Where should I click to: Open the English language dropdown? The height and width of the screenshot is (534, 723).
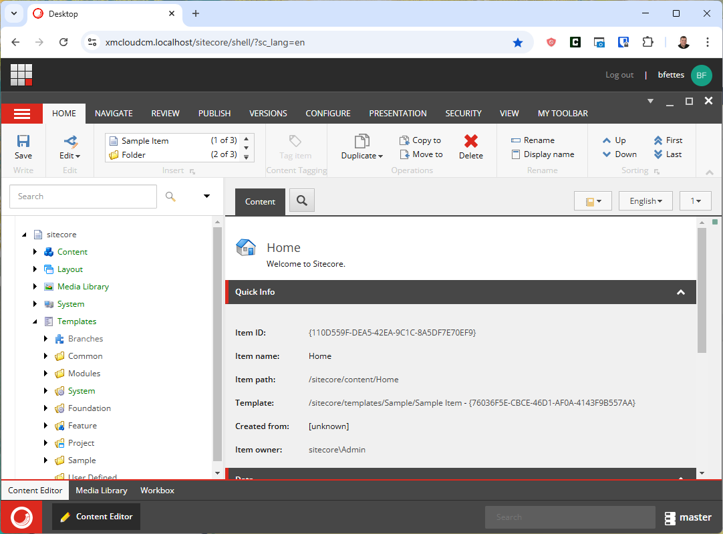[645, 201]
